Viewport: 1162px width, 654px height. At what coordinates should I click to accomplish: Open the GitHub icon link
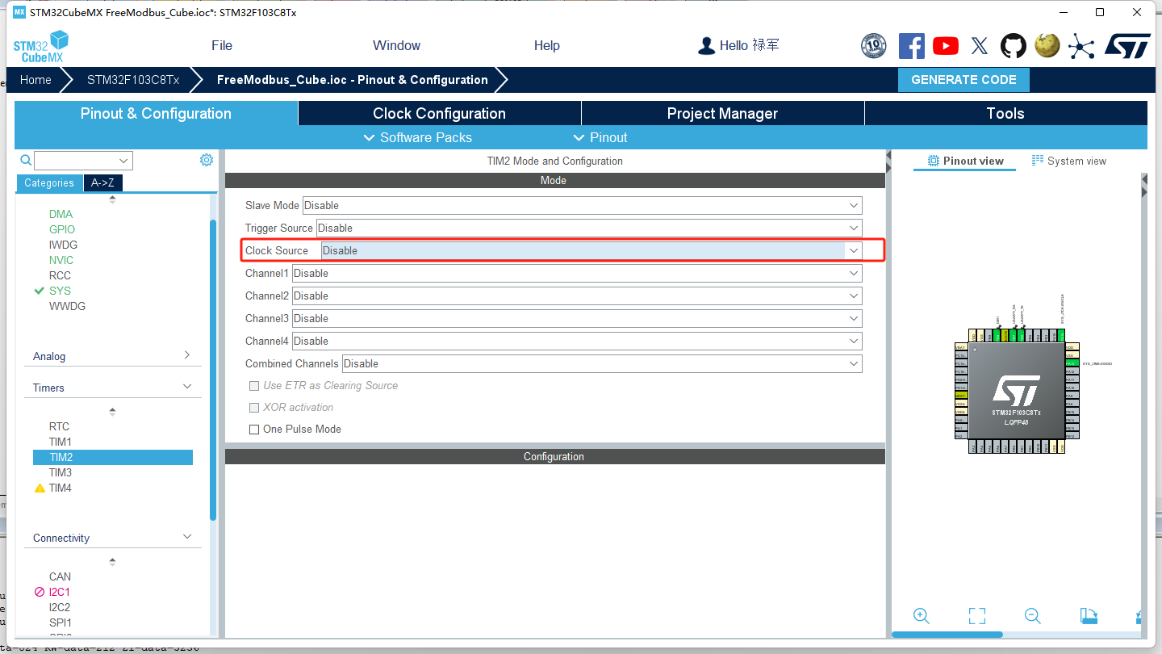[x=1014, y=46]
